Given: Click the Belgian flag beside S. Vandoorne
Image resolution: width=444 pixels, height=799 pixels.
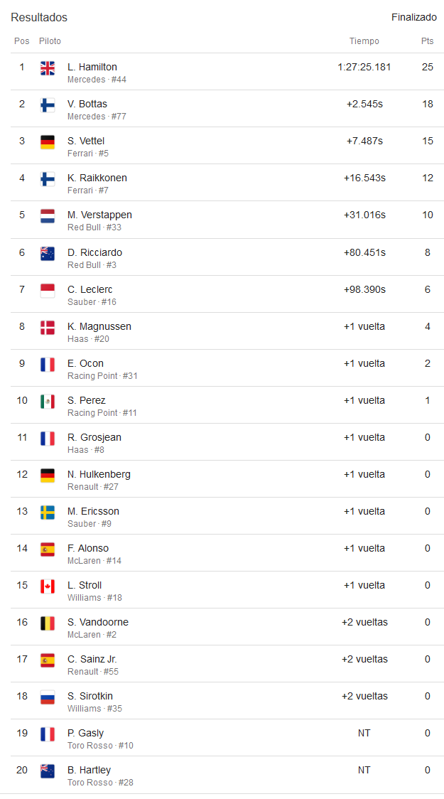Looking at the screenshot, I should point(48,623).
